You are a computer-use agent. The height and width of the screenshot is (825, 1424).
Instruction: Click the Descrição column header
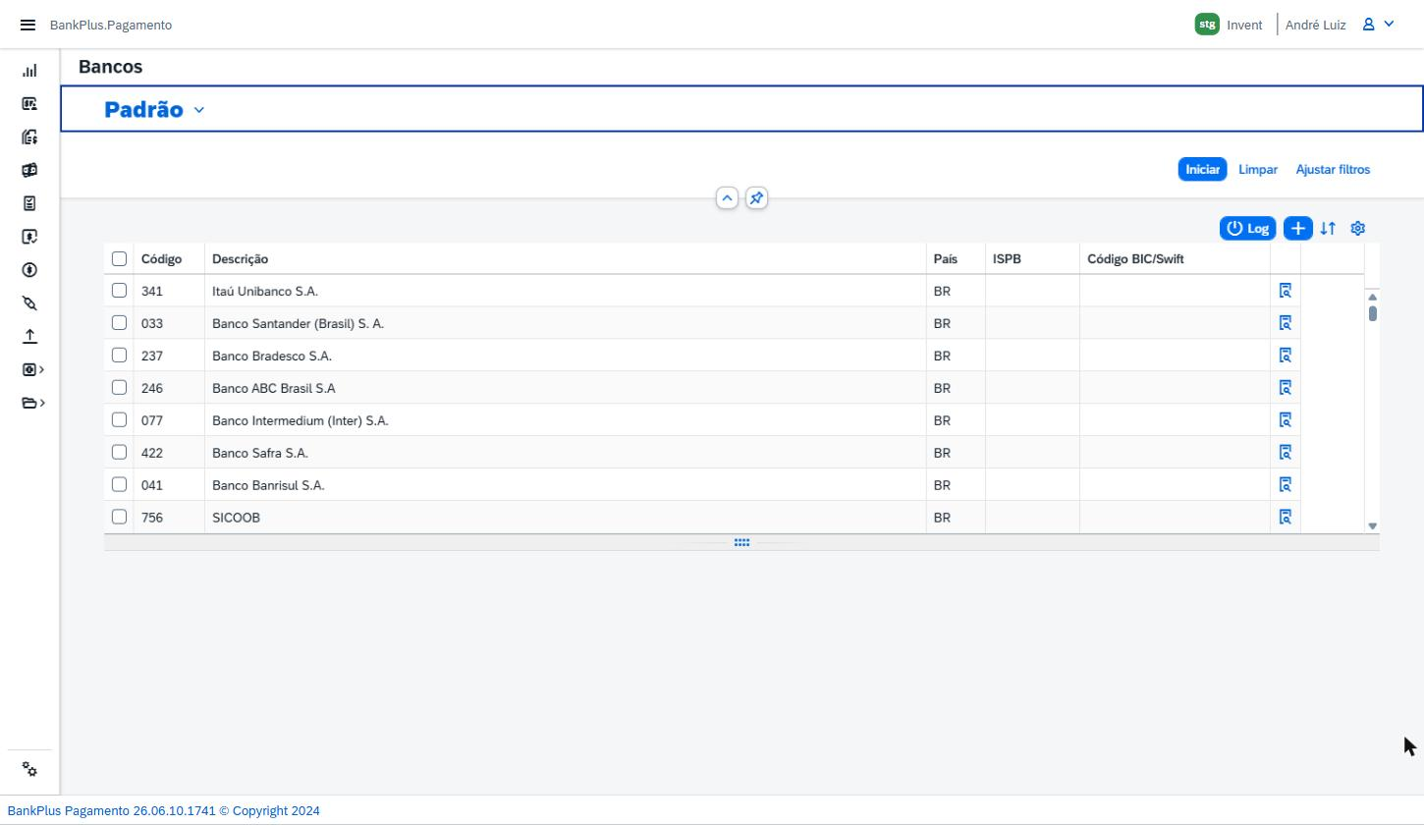pyautogui.click(x=566, y=259)
